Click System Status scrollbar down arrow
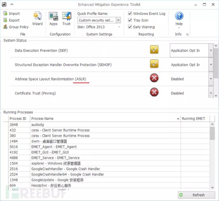The image size is (219, 201). (216, 96)
